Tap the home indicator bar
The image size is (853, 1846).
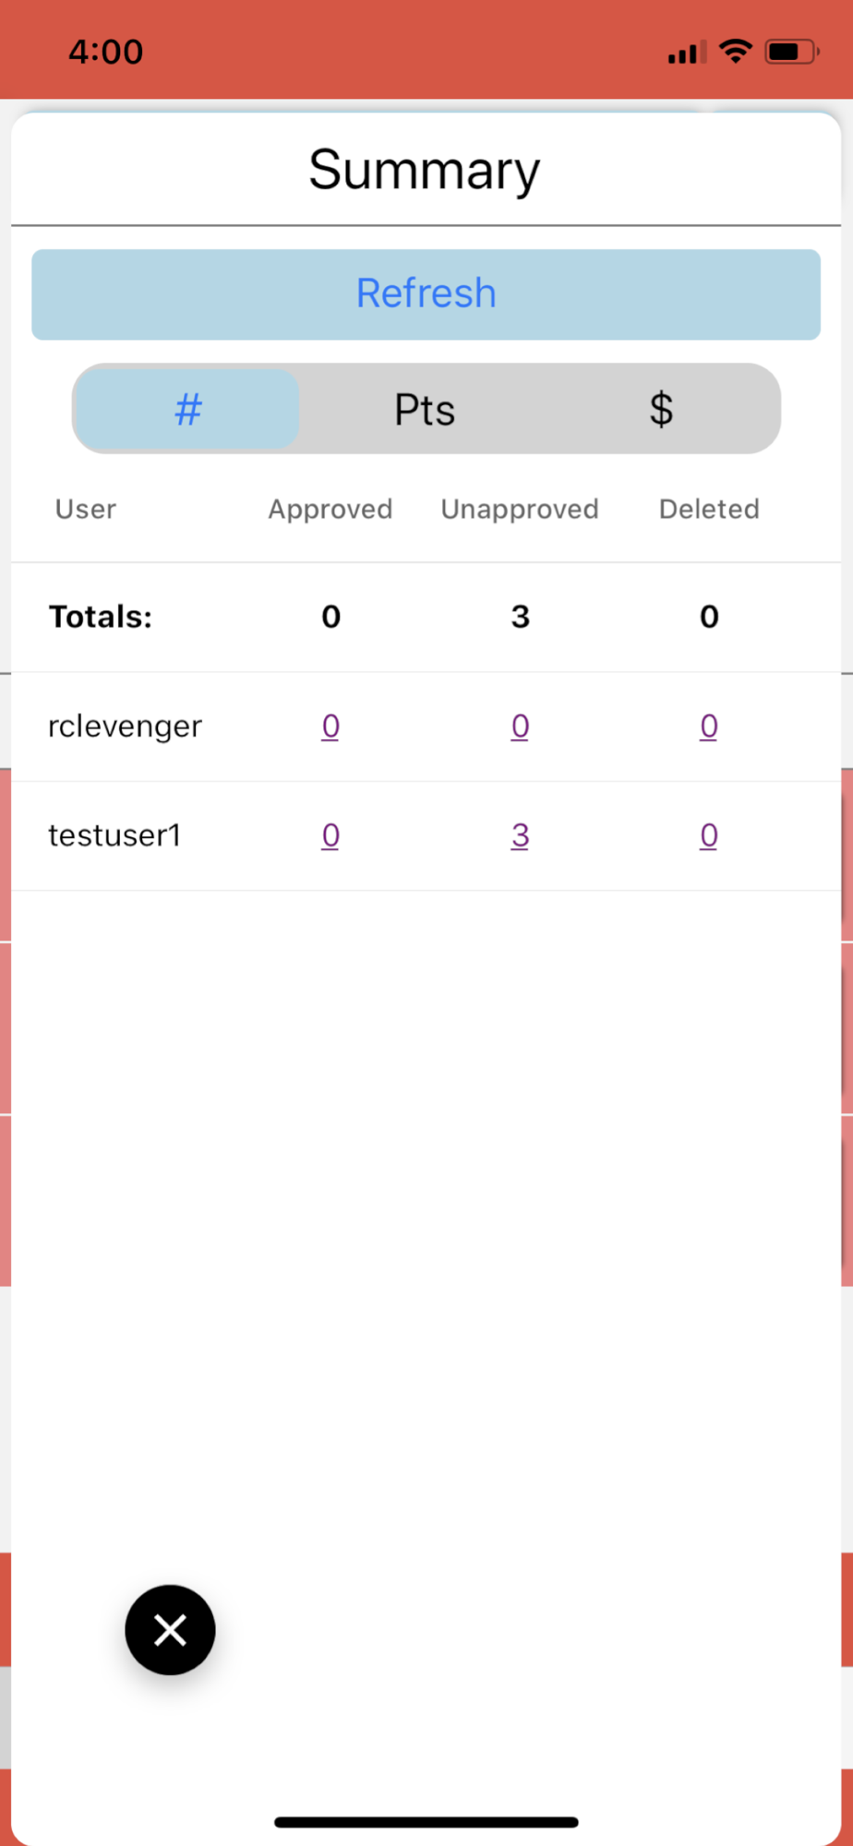(426, 1822)
